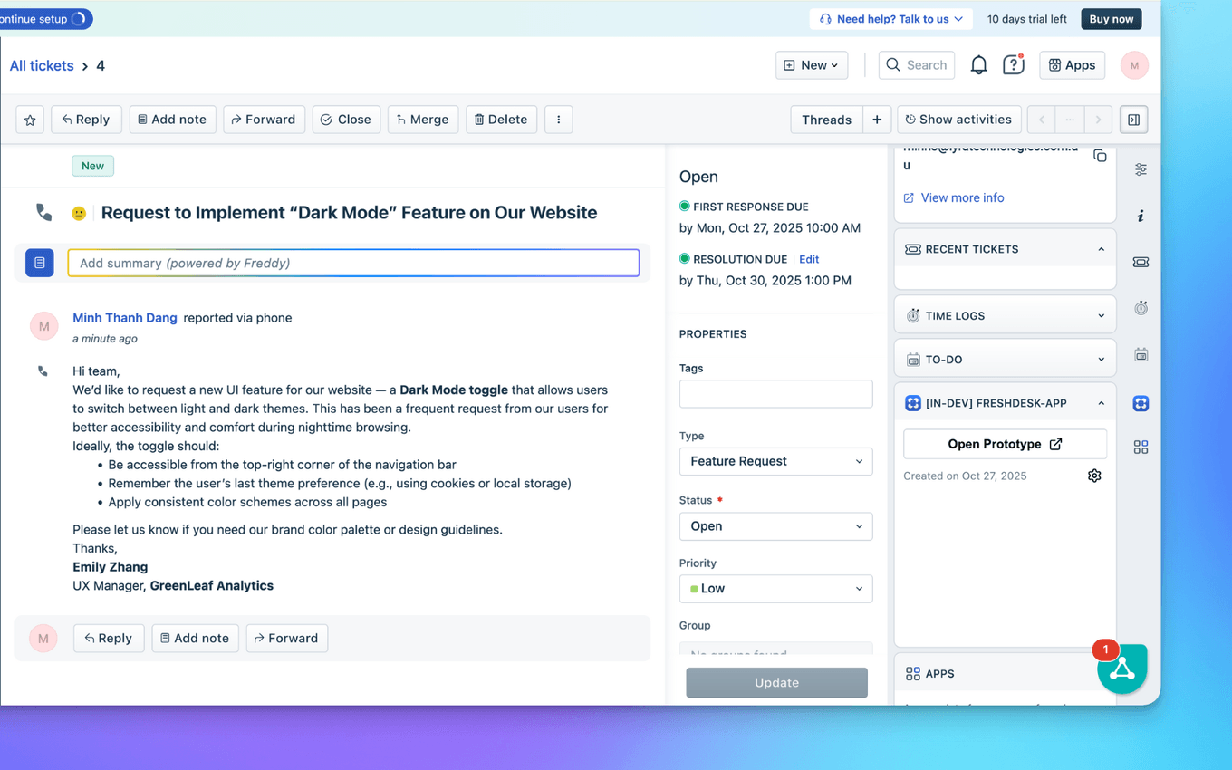Click the View more info link
The height and width of the screenshot is (770, 1232).
pyautogui.click(x=962, y=197)
